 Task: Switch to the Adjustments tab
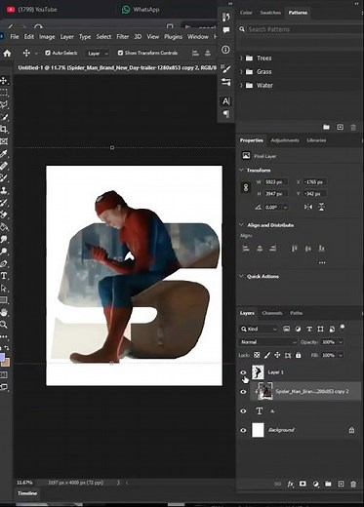point(285,140)
